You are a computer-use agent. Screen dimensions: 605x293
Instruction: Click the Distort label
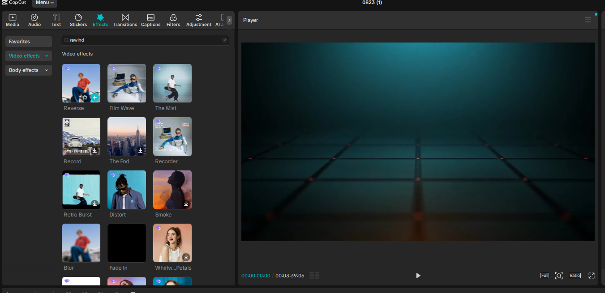pyautogui.click(x=118, y=215)
